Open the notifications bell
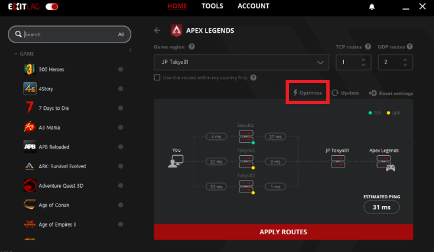This screenshot has width=434, height=252. 372,7
